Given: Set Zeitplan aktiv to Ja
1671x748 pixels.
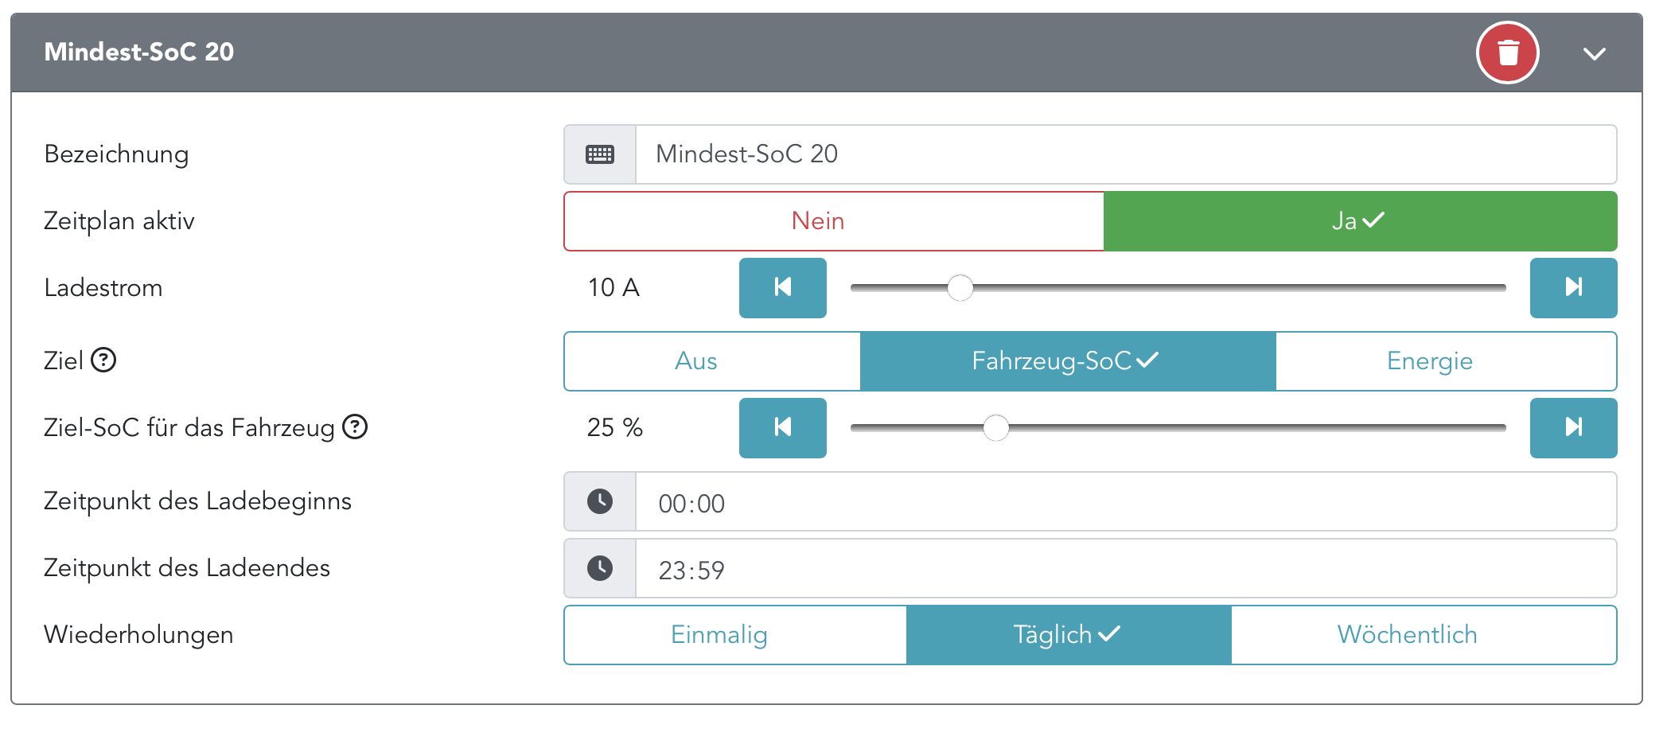Looking at the screenshot, I should coord(1360,221).
